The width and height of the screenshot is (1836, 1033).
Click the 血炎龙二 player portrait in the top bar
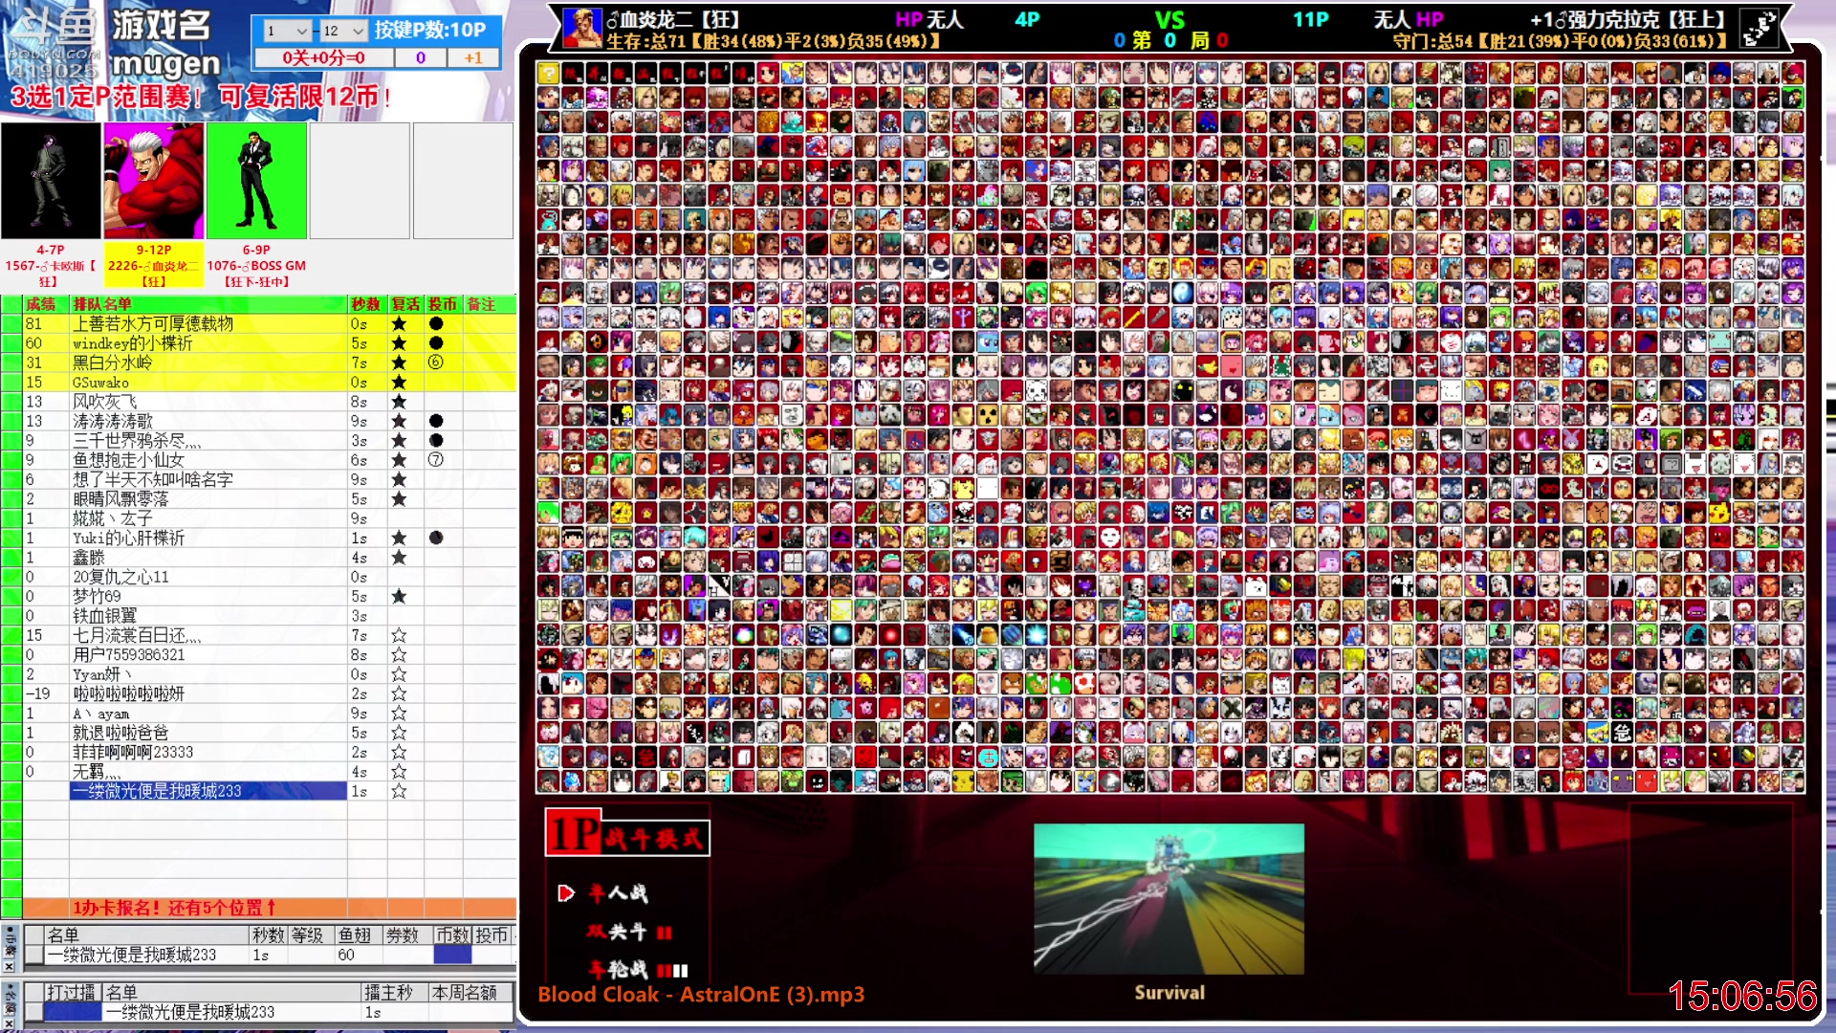coord(582,28)
